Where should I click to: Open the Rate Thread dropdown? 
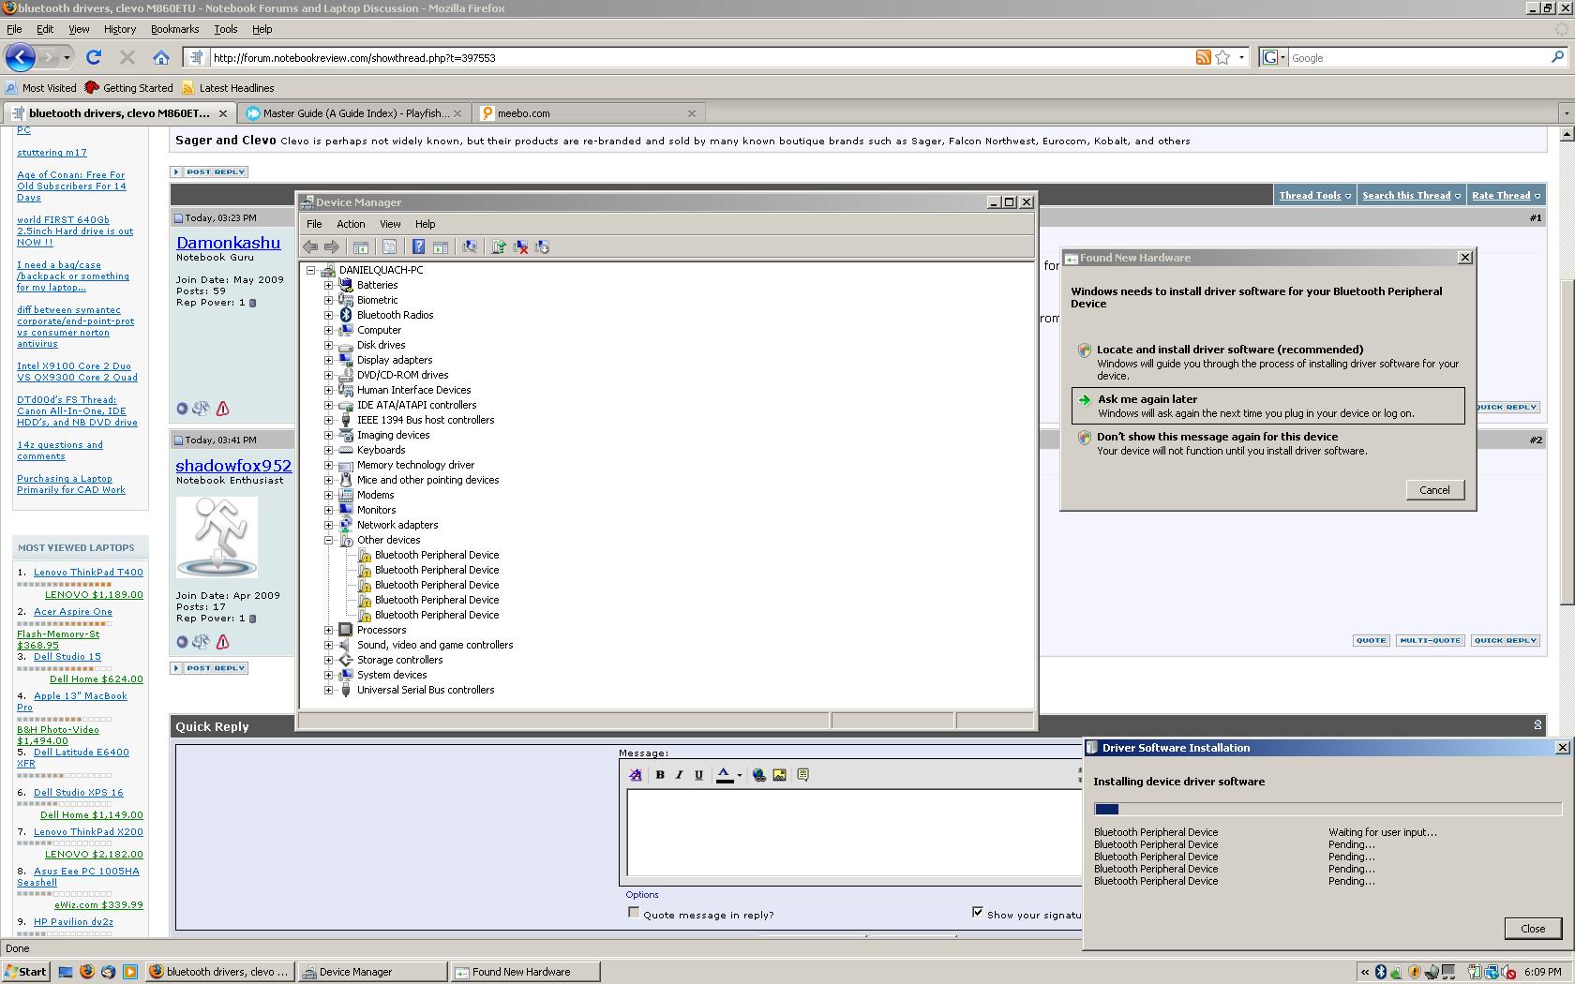click(x=1506, y=196)
